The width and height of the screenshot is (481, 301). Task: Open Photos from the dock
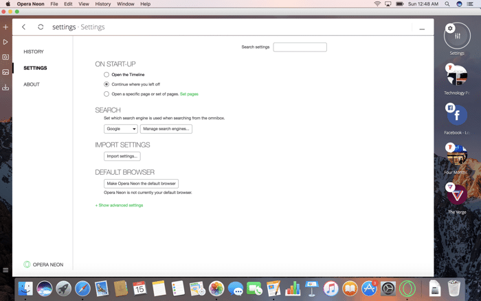(x=216, y=289)
